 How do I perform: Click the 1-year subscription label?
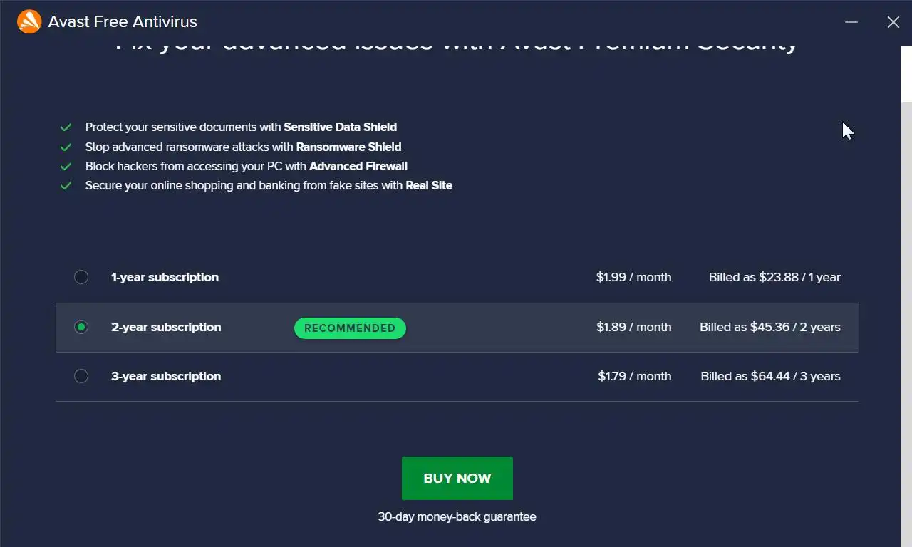click(x=165, y=277)
